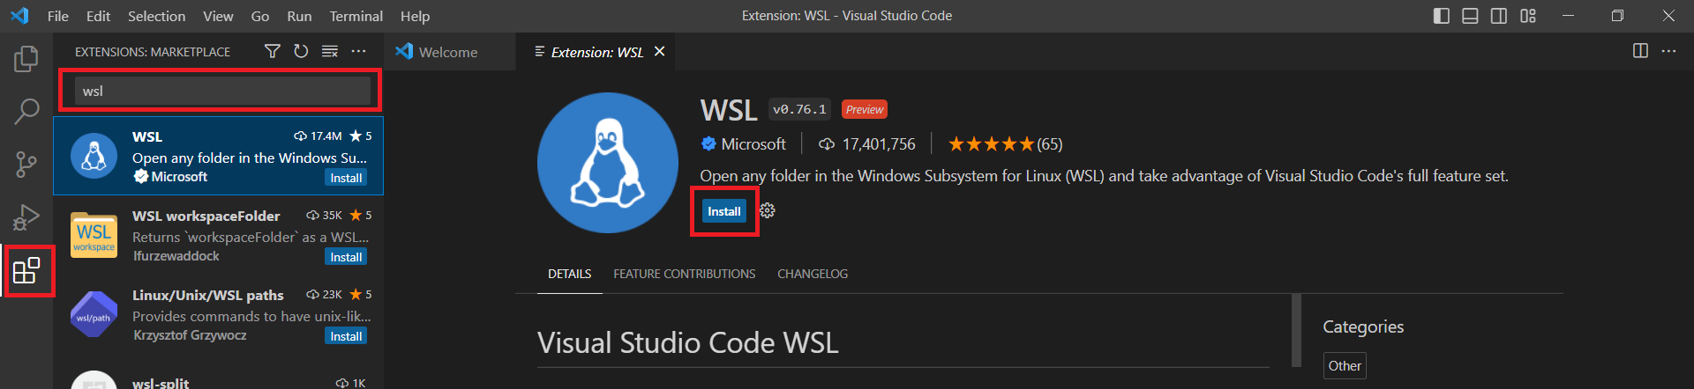The width and height of the screenshot is (1694, 389).
Task: Select WSL workspaceFolder extension
Action: pos(218,235)
